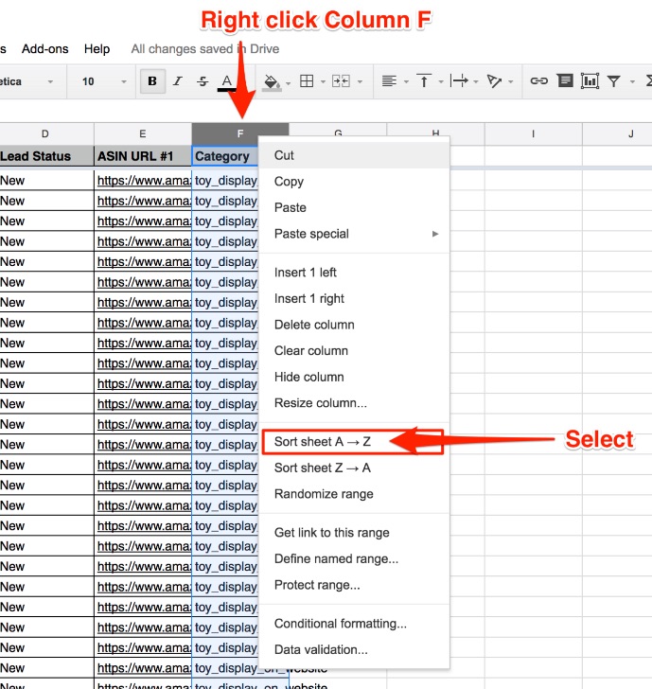Click vertical align icon
This screenshot has height=689, width=652.
pyautogui.click(x=424, y=81)
